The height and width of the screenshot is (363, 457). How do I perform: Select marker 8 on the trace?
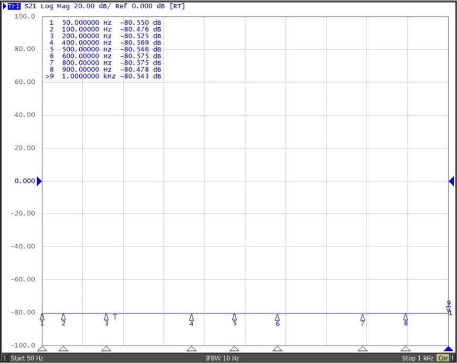pyautogui.click(x=406, y=317)
